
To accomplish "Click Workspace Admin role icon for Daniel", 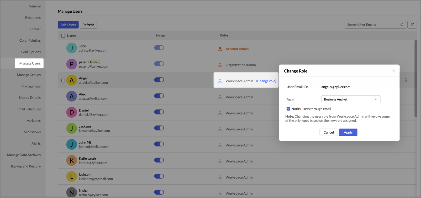I will point(220,113).
